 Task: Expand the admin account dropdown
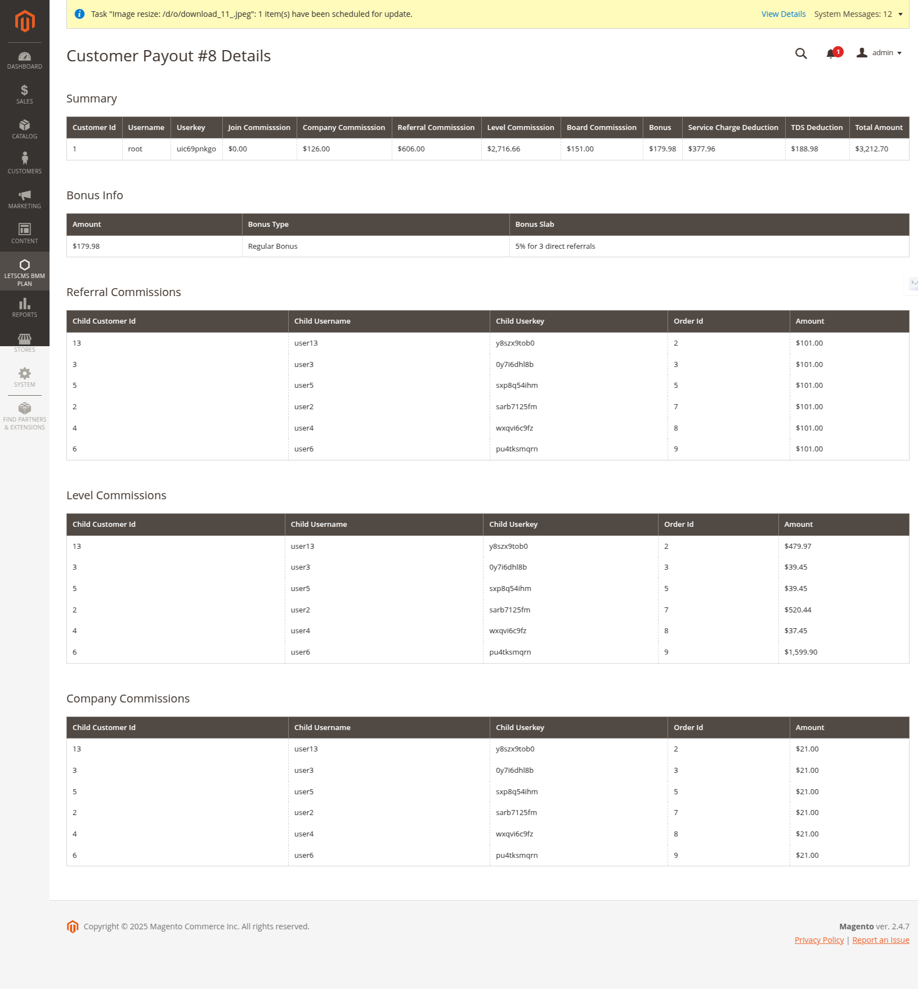point(879,53)
